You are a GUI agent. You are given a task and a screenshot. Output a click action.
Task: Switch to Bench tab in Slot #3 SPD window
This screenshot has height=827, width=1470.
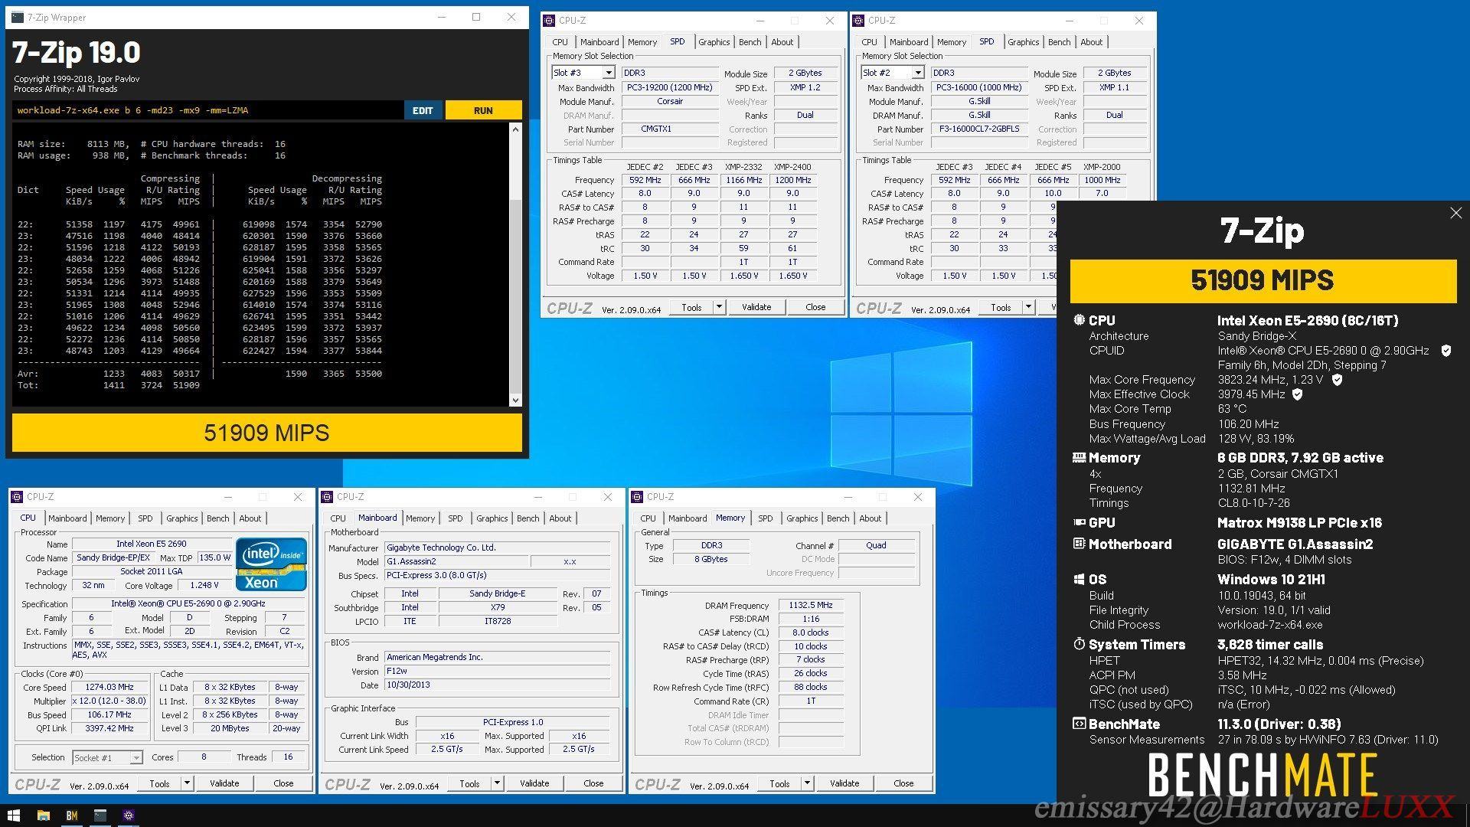[750, 42]
